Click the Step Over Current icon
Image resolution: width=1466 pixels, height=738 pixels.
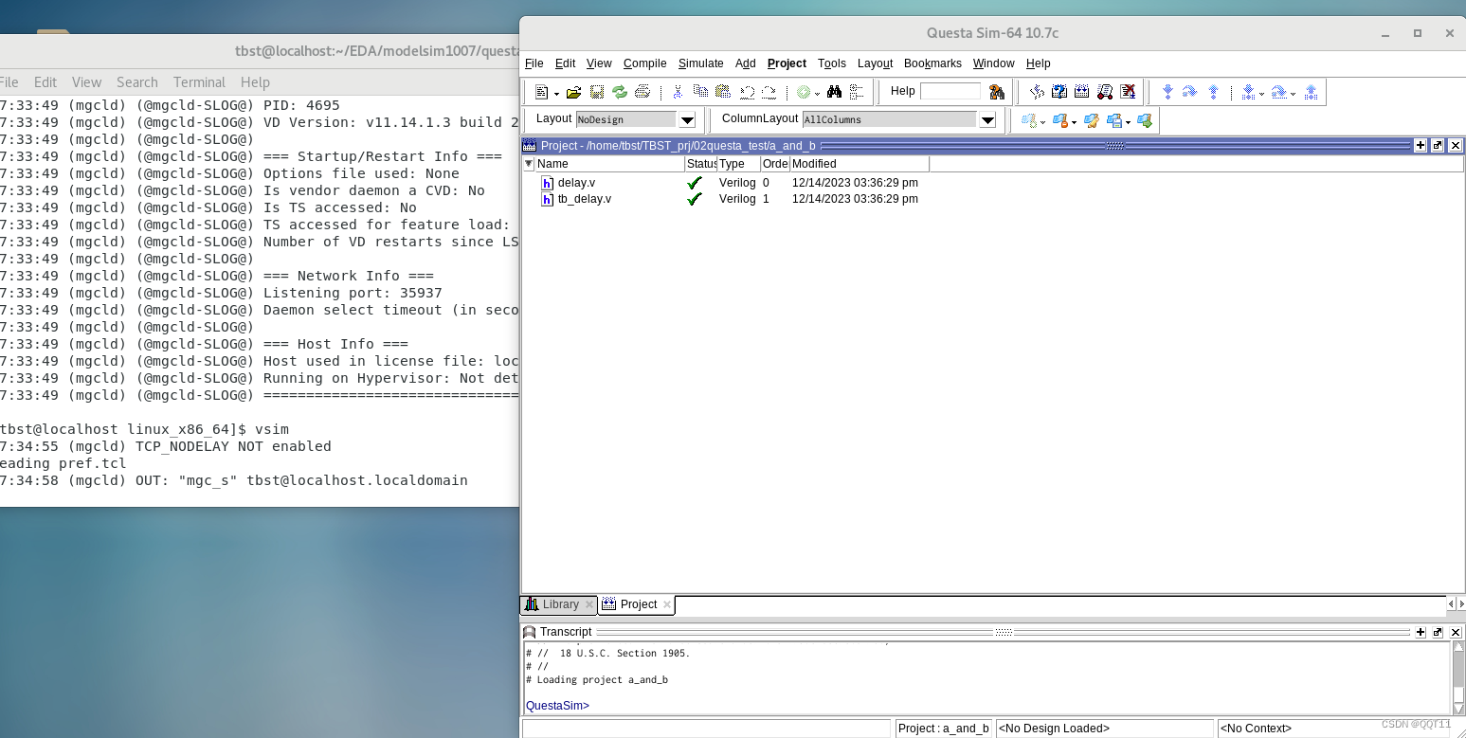click(1278, 92)
